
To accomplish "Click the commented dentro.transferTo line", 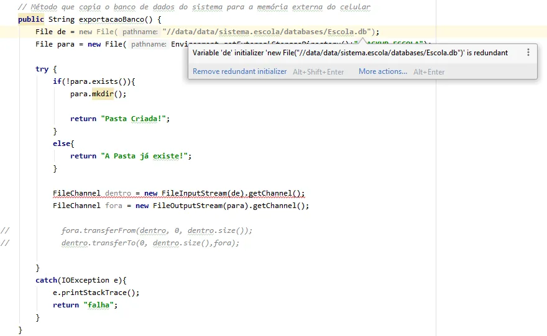I will pyautogui.click(x=150, y=243).
